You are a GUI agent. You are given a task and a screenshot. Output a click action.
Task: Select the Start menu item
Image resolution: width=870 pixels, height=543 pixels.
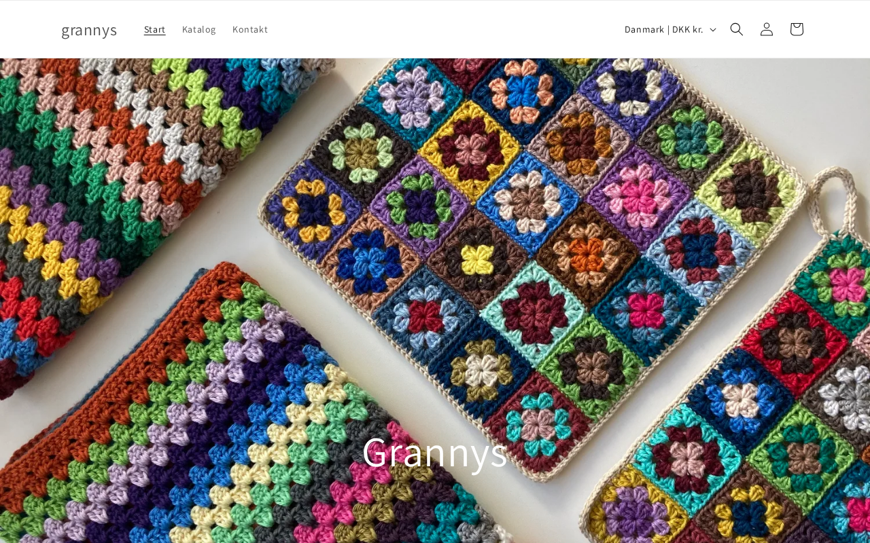(x=155, y=29)
